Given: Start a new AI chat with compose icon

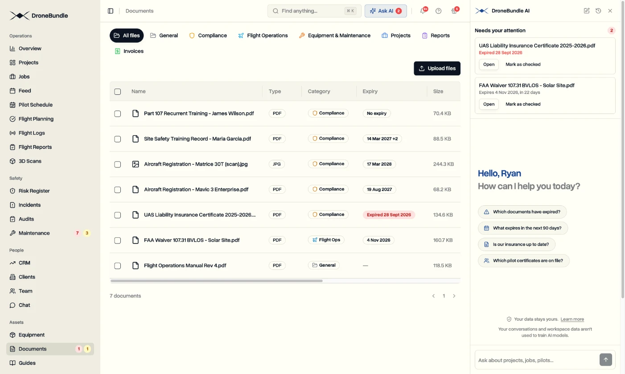Looking at the screenshot, I should pos(587,11).
